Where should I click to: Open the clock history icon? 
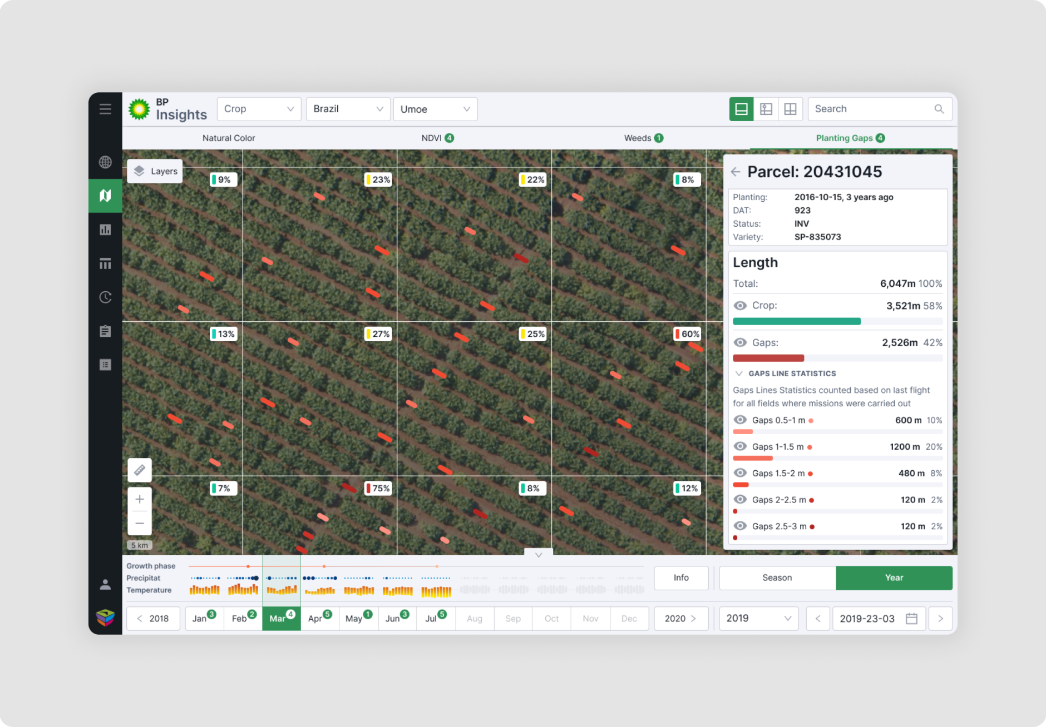pos(105,297)
